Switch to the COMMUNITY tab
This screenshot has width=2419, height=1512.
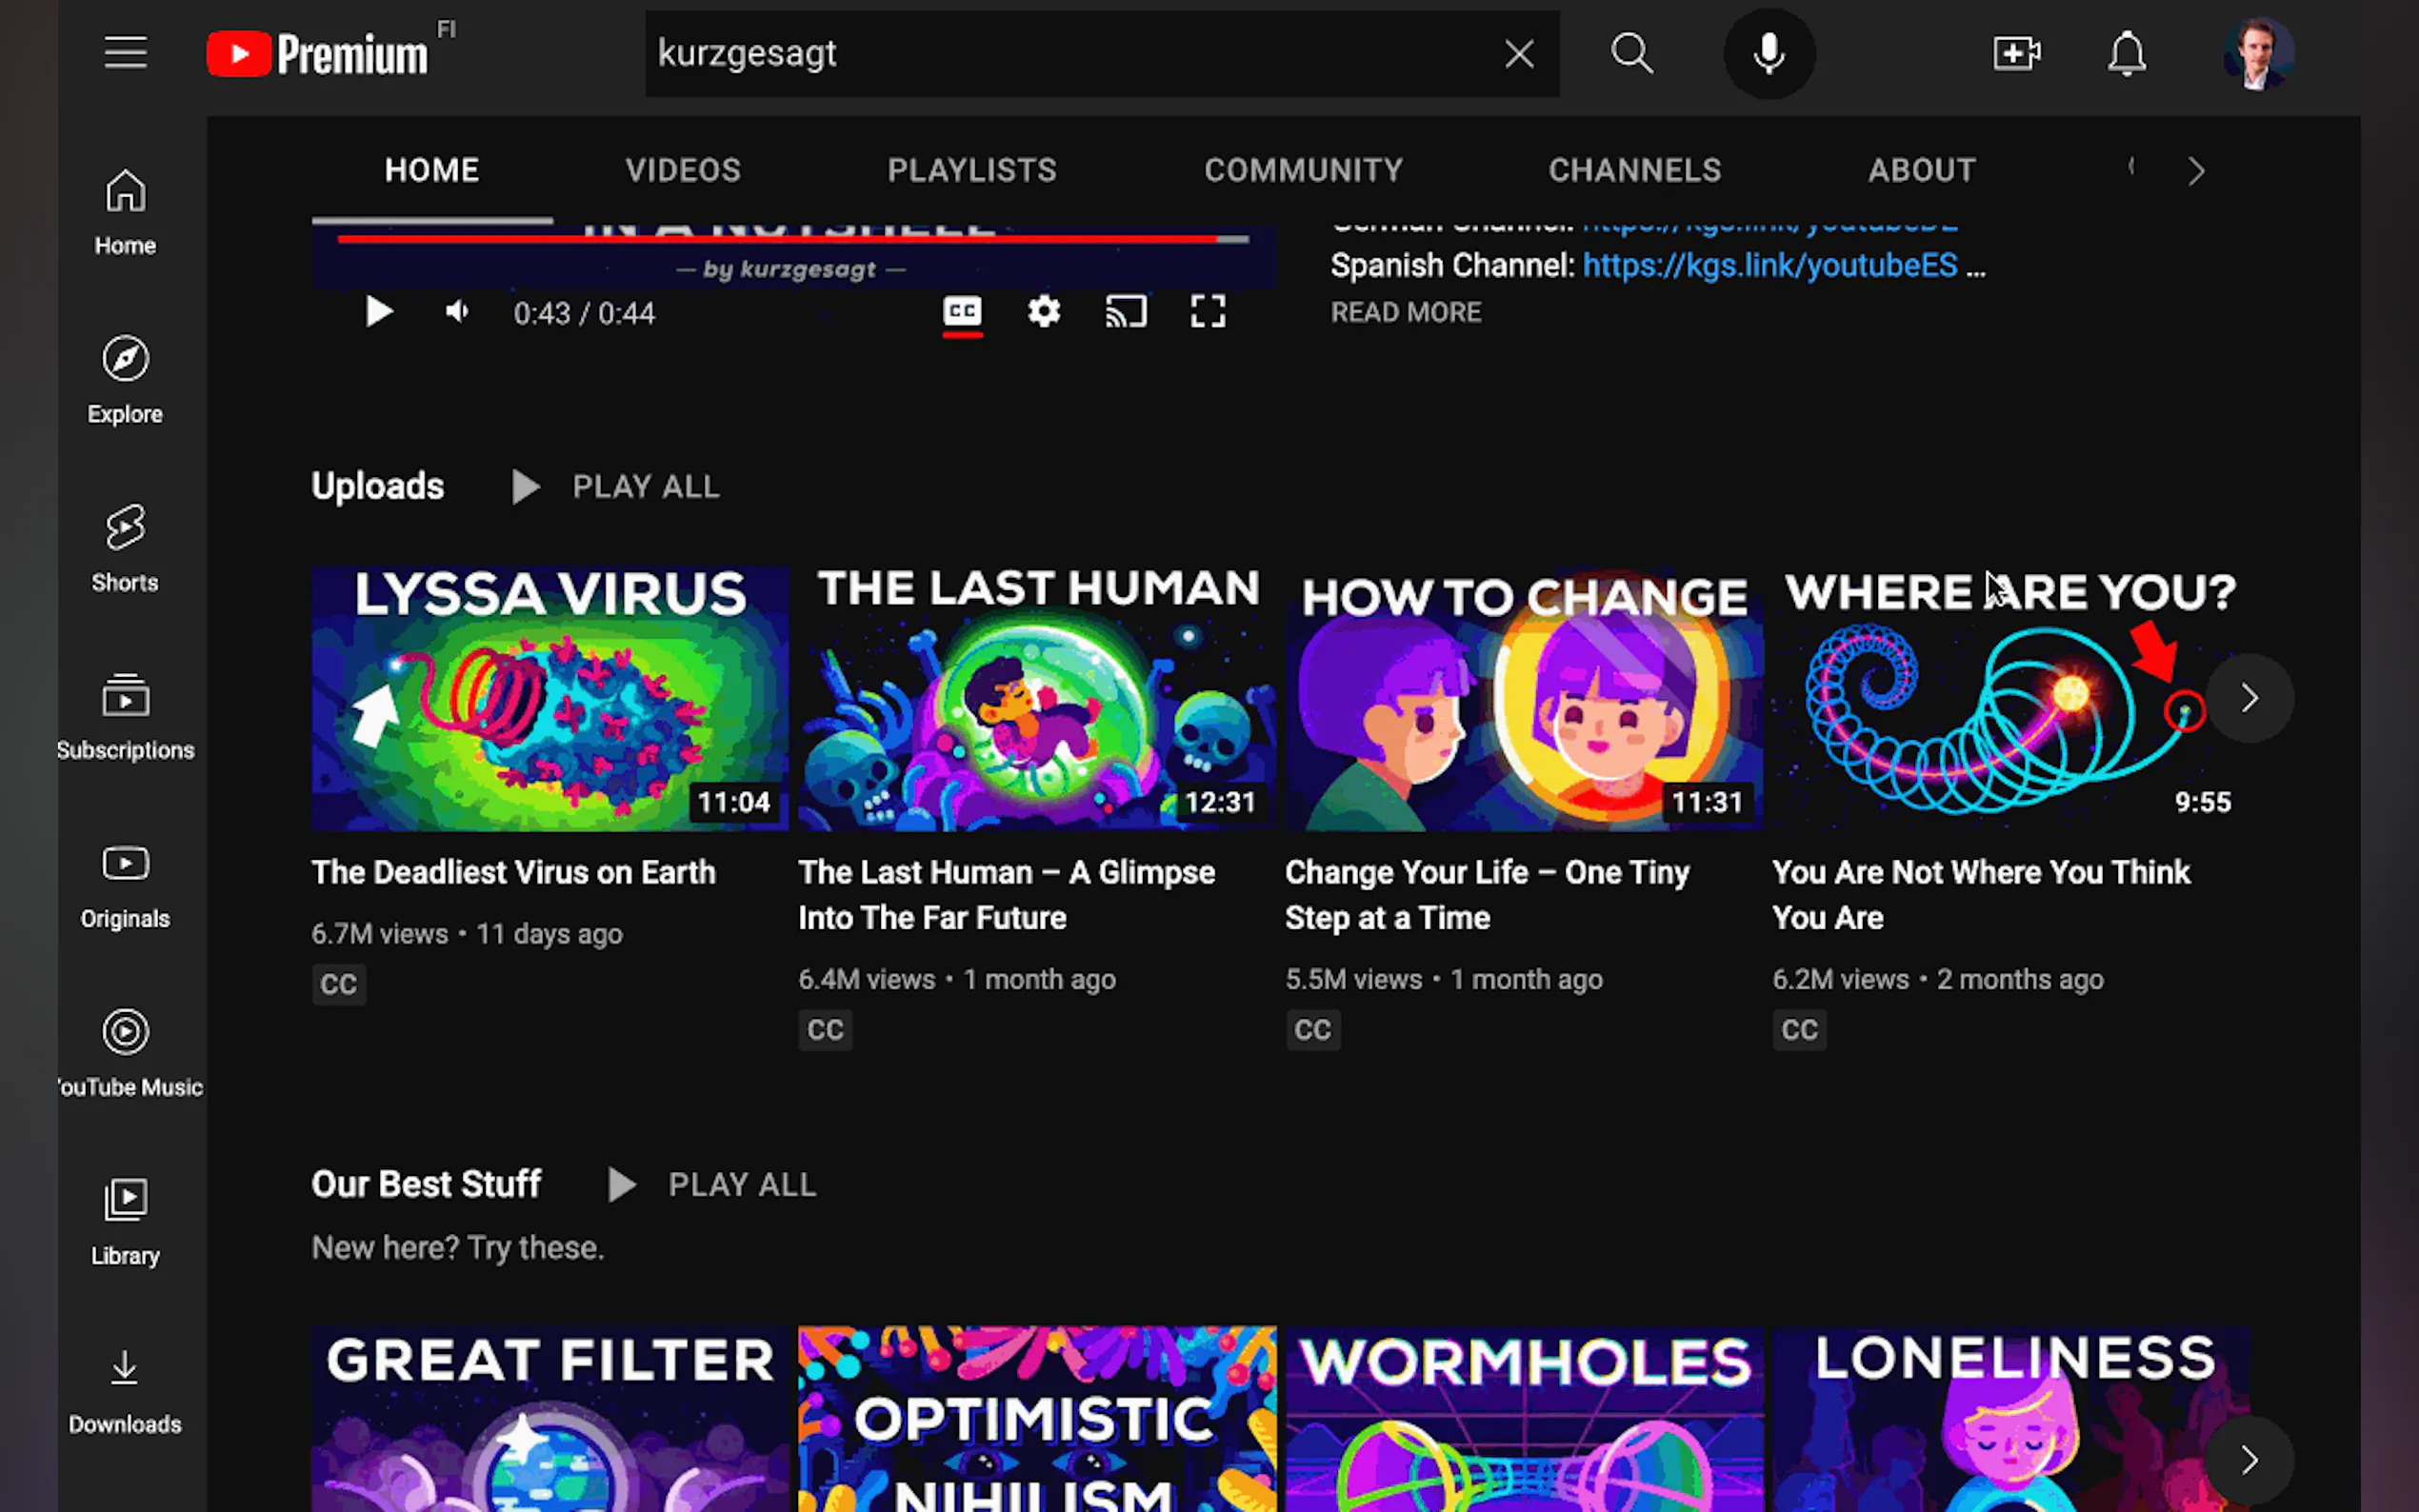pos(1303,170)
